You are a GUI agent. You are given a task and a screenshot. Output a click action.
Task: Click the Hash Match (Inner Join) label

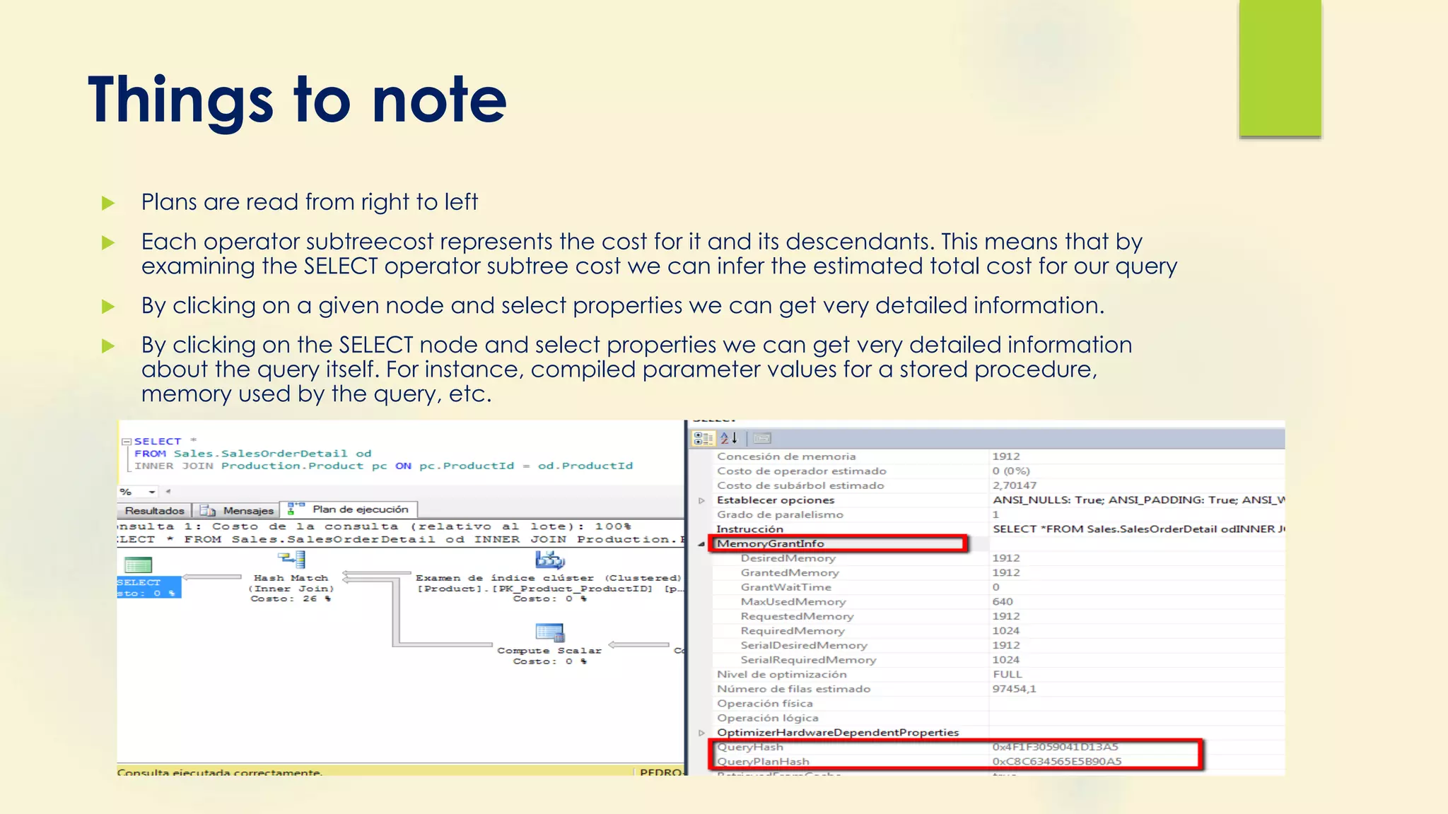coord(291,589)
